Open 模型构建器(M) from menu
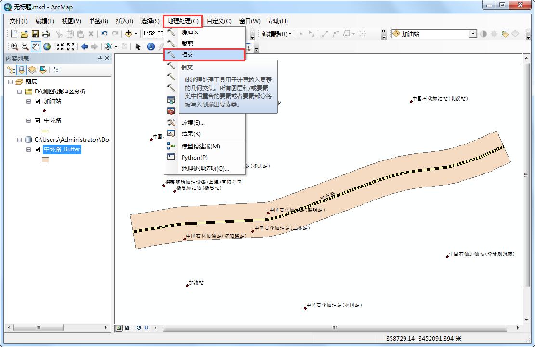 (x=205, y=146)
